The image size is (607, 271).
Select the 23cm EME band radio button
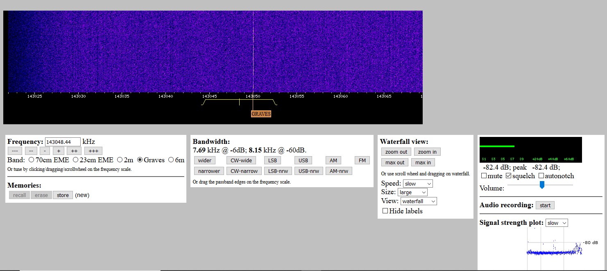click(x=75, y=160)
